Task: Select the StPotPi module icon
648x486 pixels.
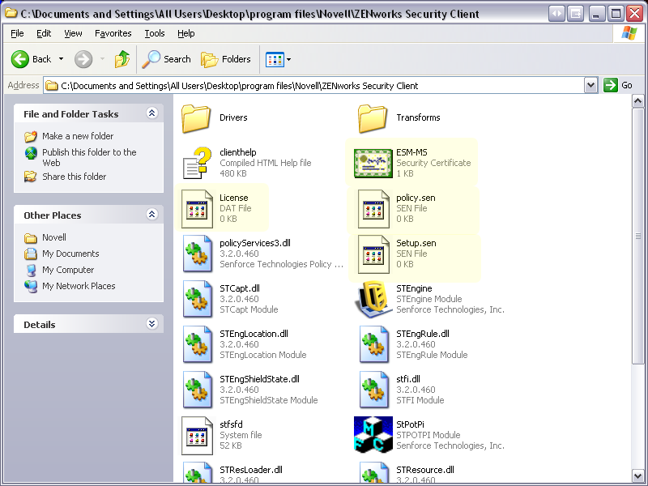Action: pos(373,435)
